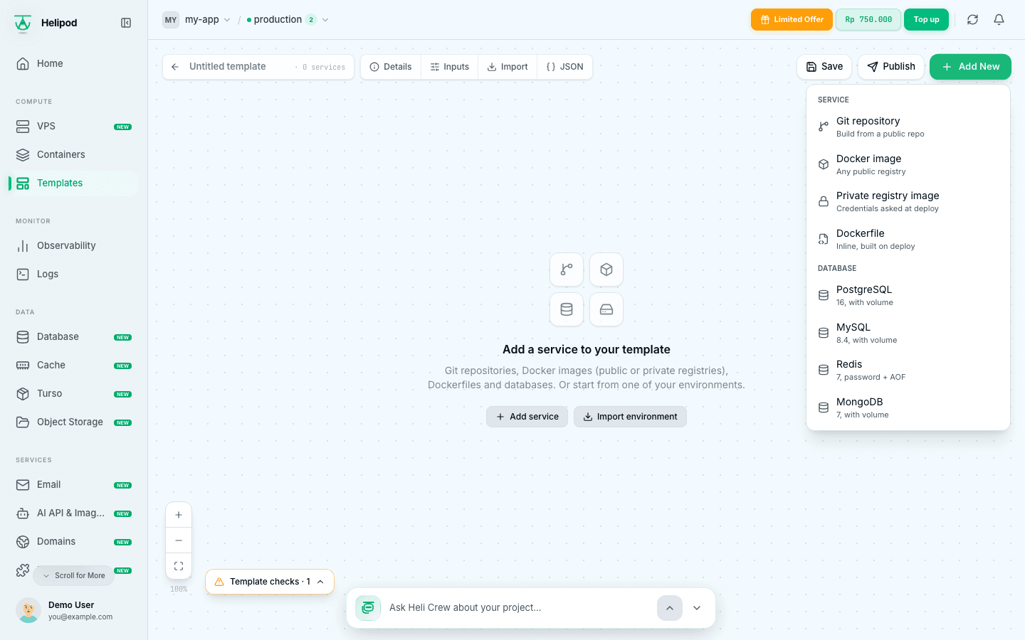Click the Ask Heli Crew input field
The width and height of the screenshot is (1025, 640).
click(518, 608)
